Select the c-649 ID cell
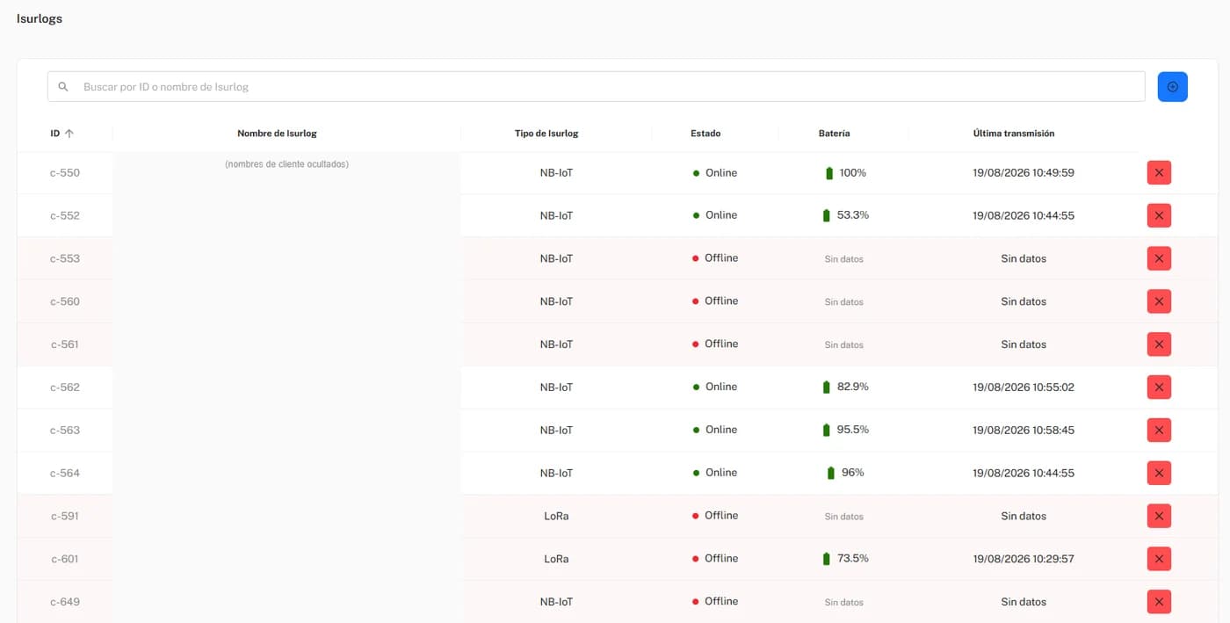This screenshot has width=1230, height=623. click(65, 602)
